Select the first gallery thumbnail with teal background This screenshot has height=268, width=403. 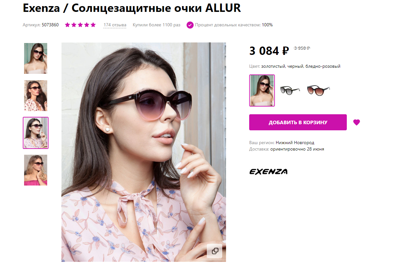[36, 58]
